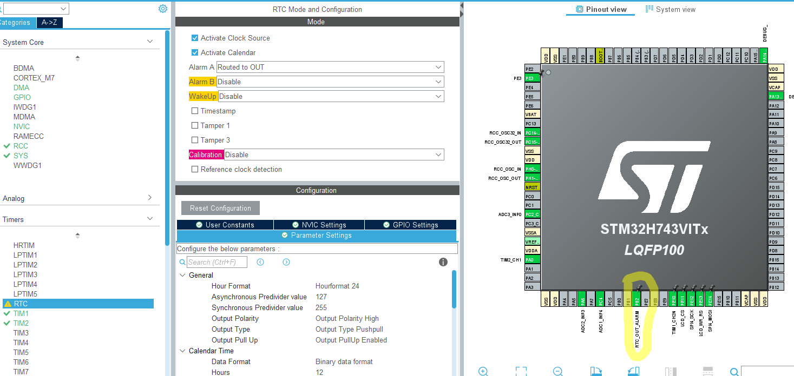794x376 pixels.
Task: Click the best fit view icon
Action: 521,371
